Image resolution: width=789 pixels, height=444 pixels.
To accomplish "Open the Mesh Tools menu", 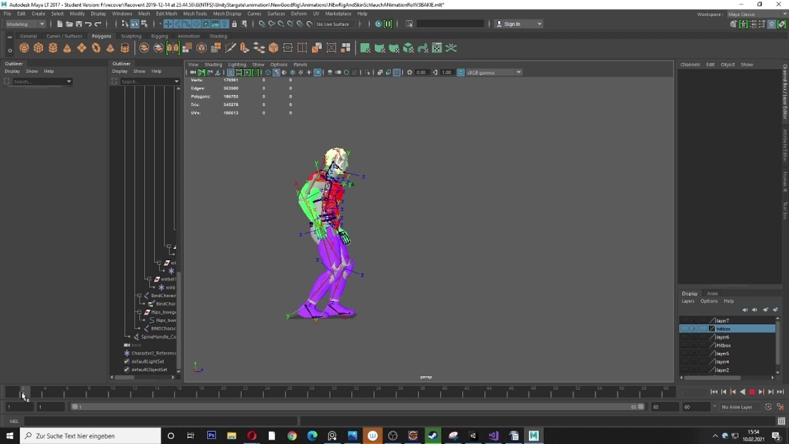I will [x=195, y=13].
